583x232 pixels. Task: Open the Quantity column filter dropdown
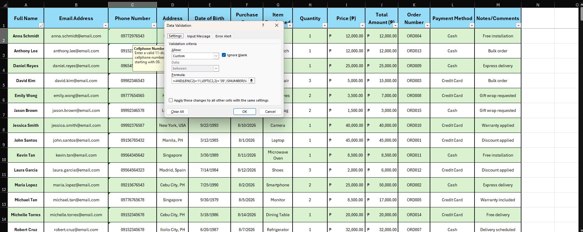pyautogui.click(x=325, y=26)
